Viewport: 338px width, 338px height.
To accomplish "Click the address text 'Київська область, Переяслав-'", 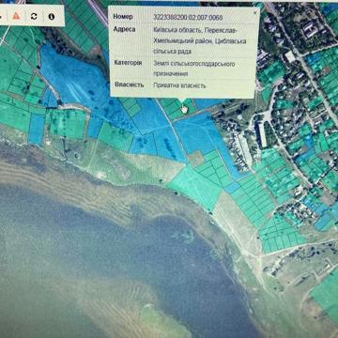I will click(195, 30).
